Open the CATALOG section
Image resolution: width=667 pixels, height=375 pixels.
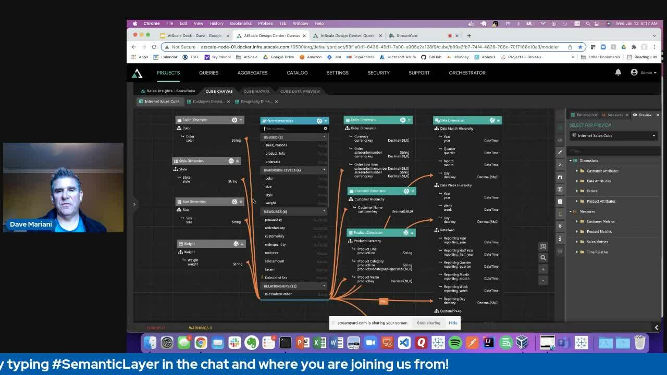(297, 73)
